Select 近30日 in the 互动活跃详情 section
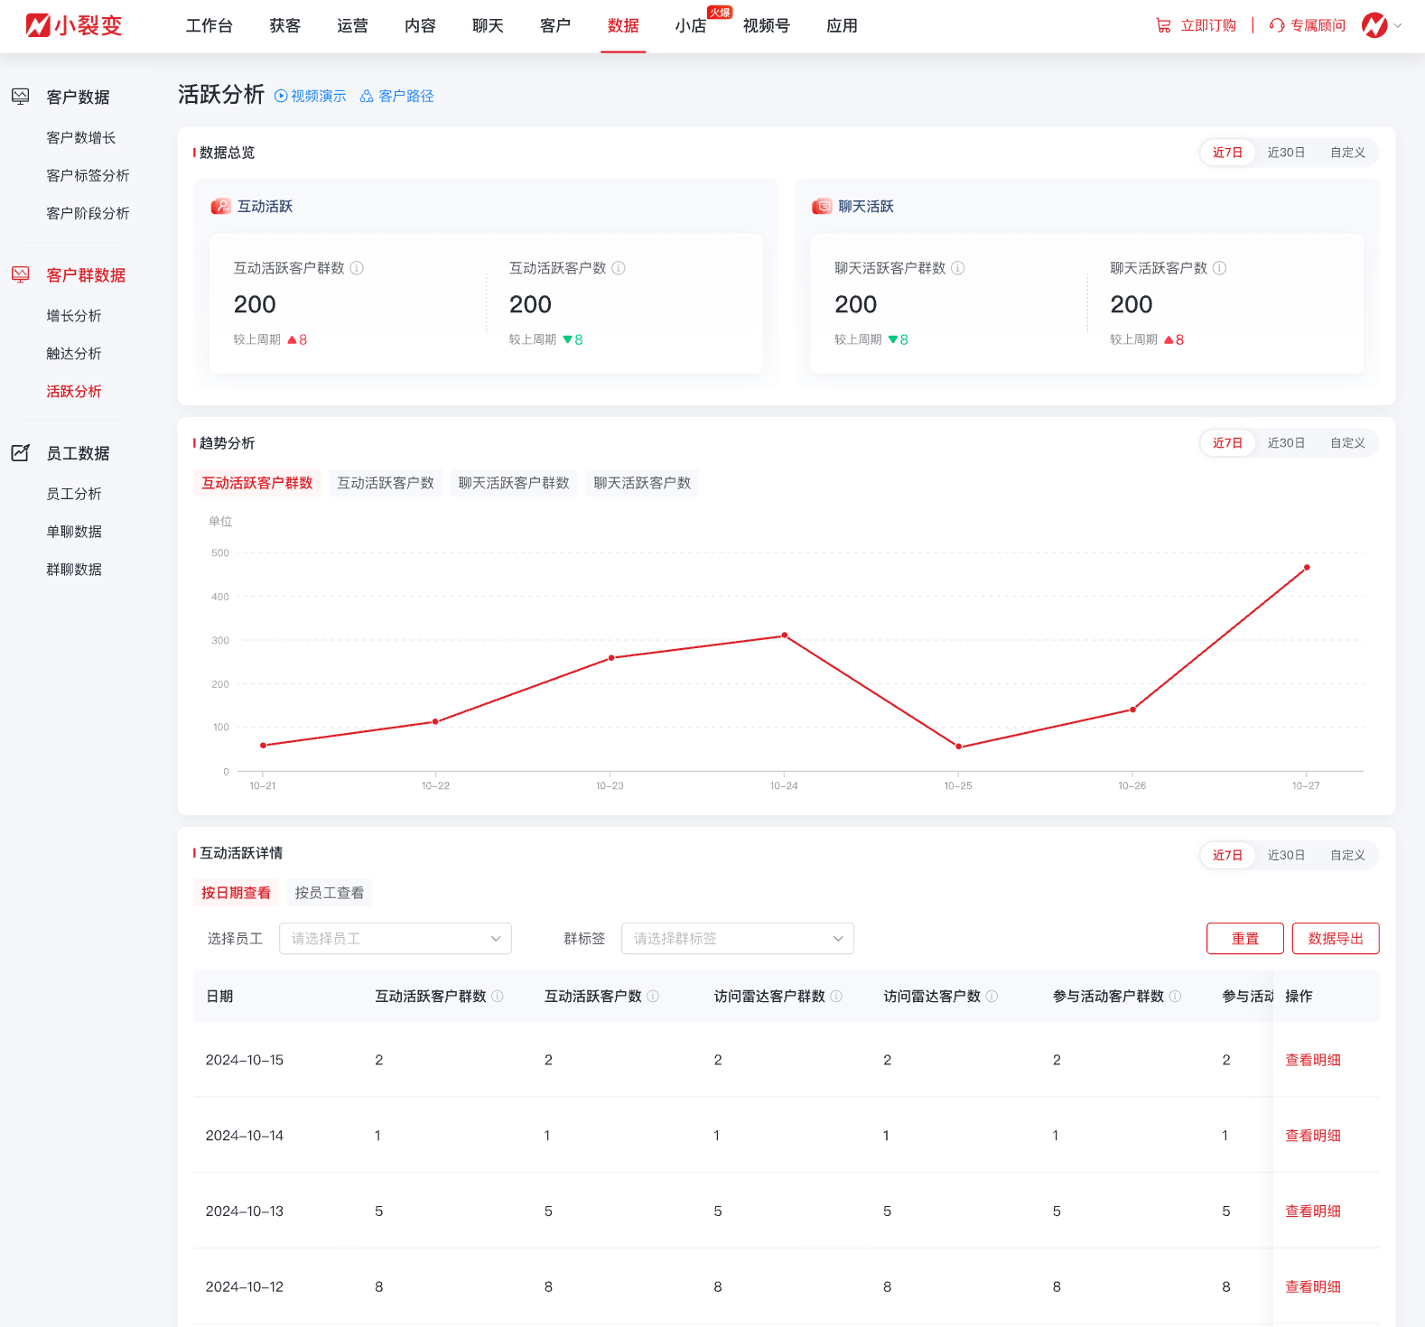 pos(1286,855)
